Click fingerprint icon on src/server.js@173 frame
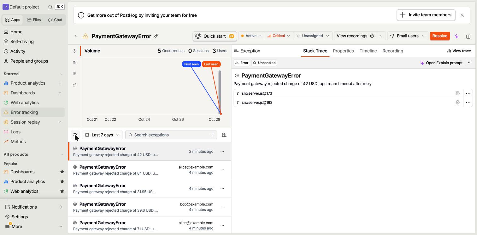477x235 pixels. click(457, 93)
